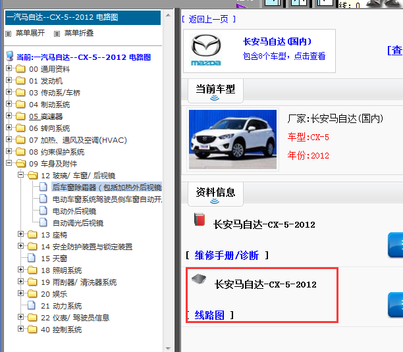Click the 20 娱乐 folder icon
The width and height of the screenshot is (403, 352).
(x=32, y=293)
